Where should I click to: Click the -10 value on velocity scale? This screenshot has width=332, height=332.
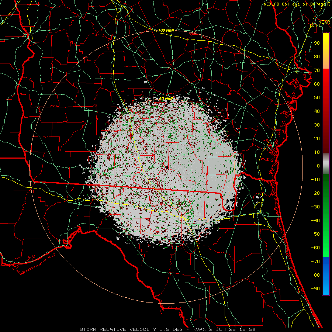315,180
